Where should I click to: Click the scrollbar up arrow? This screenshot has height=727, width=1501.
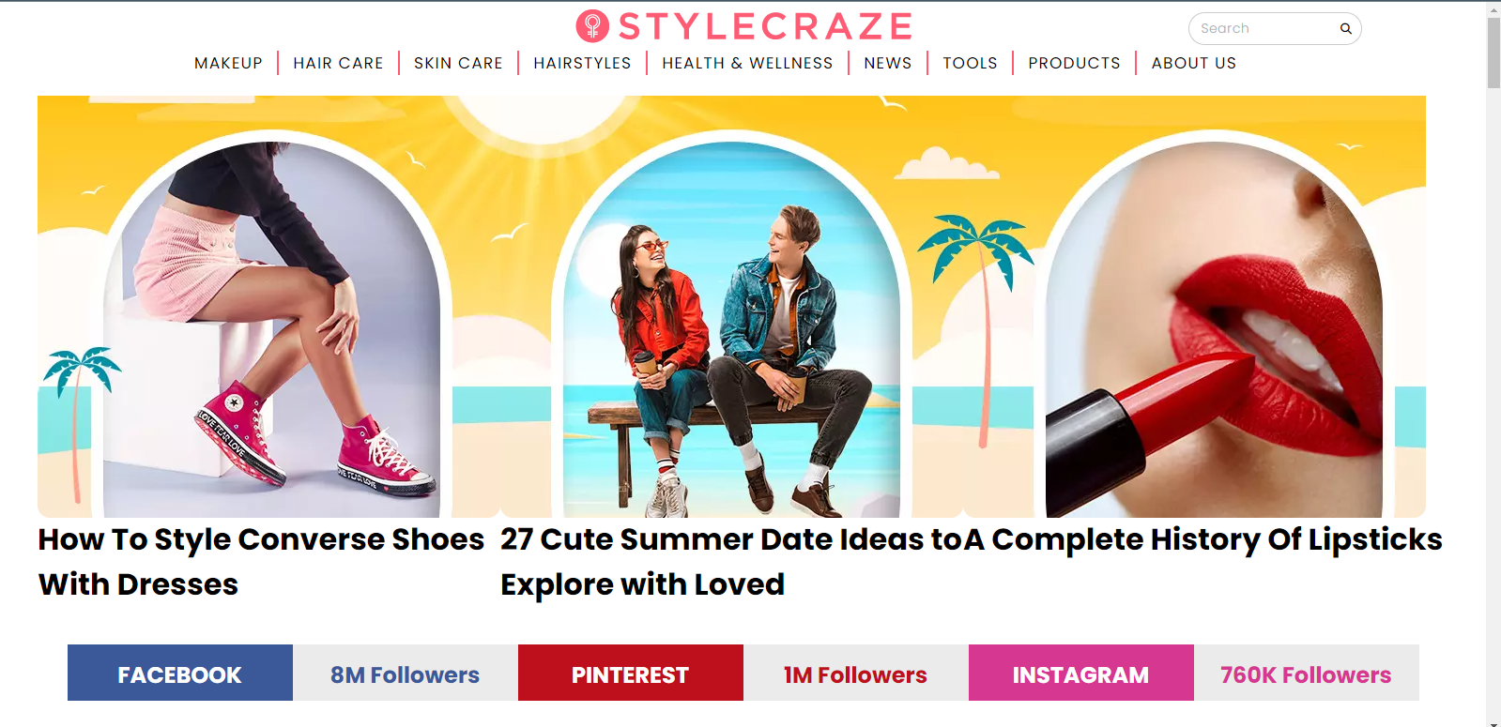pos(1493,8)
